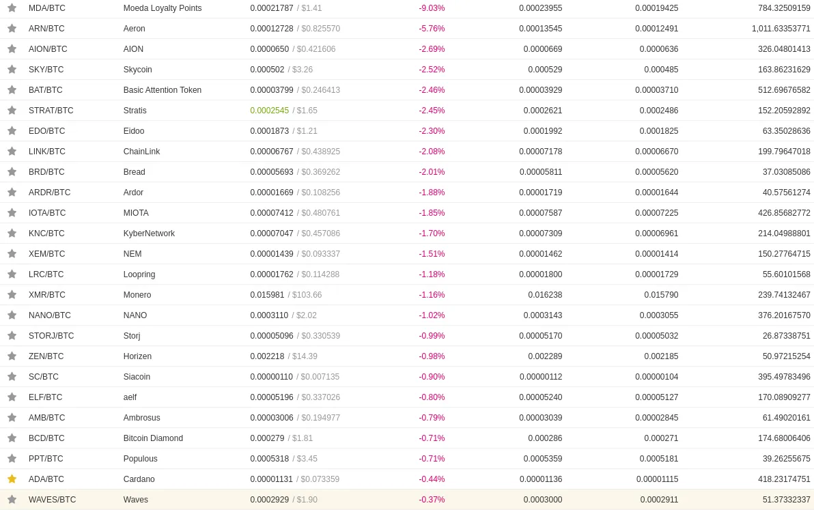Mark ARDR/BTC as favorite
This screenshot has height=510, width=814.
pyautogui.click(x=12, y=192)
